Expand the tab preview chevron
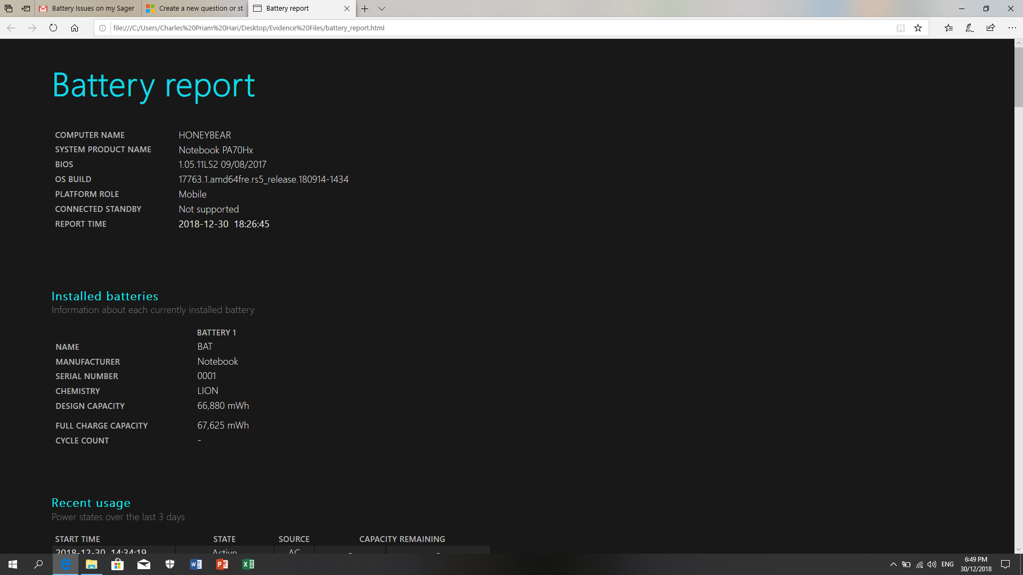This screenshot has height=575, width=1023. tap(381, 9)
